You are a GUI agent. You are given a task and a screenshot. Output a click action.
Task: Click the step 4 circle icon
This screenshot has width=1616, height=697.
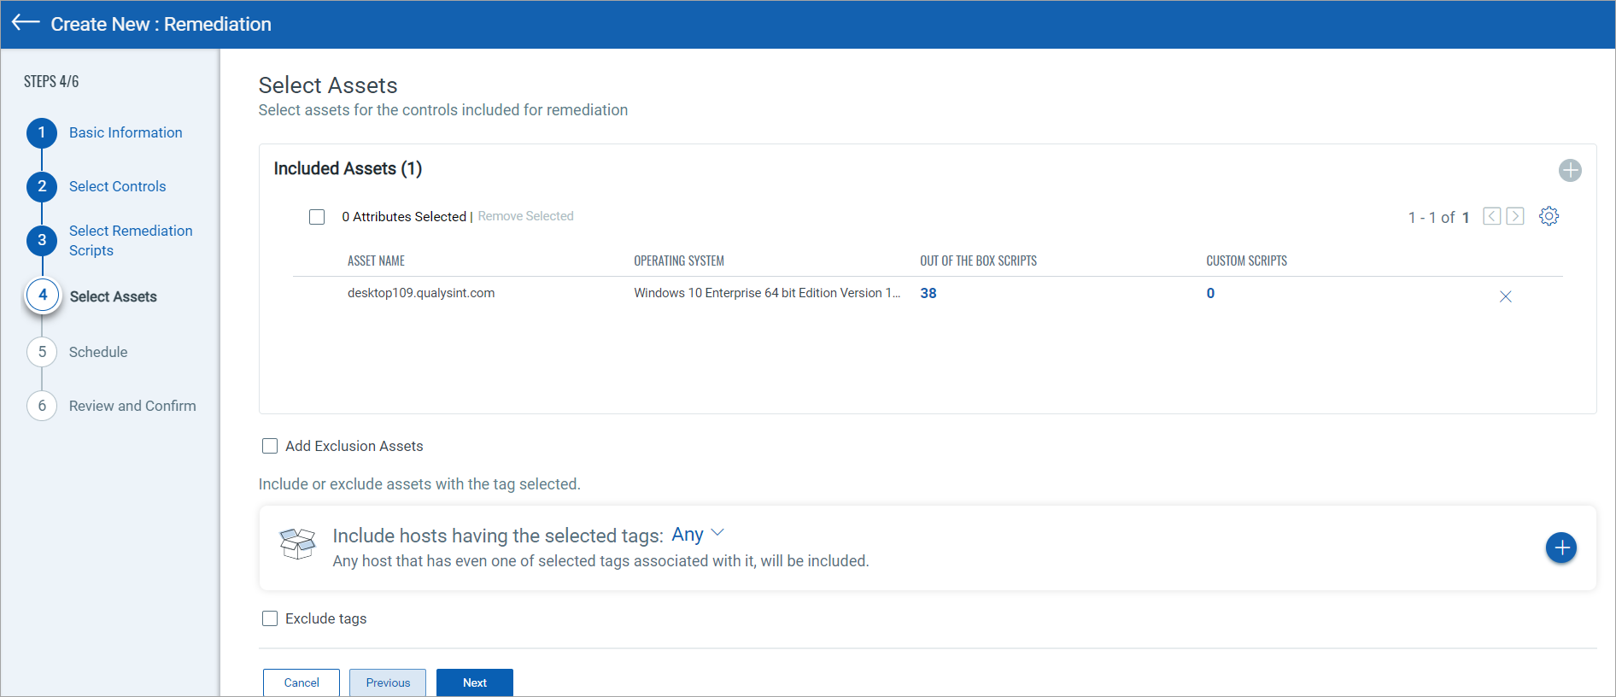click(x=43, y=296)
